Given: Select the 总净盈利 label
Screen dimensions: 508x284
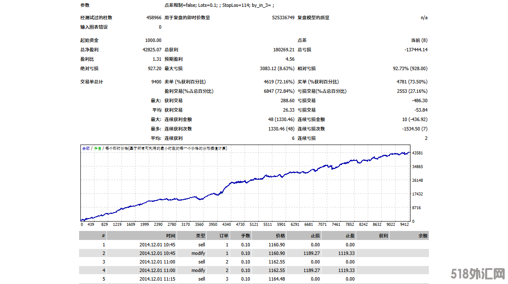Looking at the screenshot, I should tap(89, 50).
